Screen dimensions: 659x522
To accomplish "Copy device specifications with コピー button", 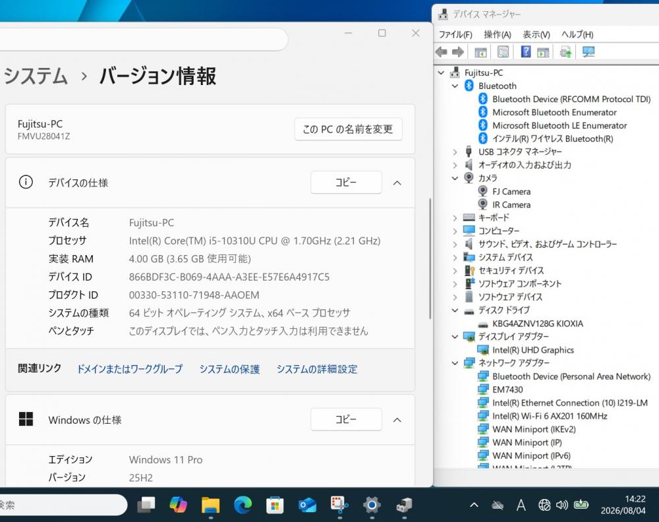I will [346, 183].
